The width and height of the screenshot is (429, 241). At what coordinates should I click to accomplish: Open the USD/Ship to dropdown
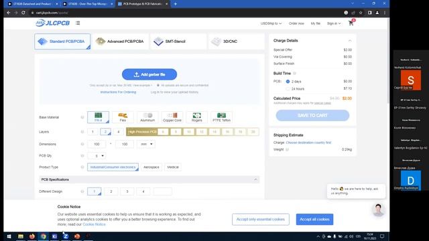click(x=271, y=23)
